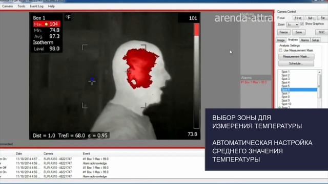
Task: Select the highlighted Spot 6 item
Action: 299,90
